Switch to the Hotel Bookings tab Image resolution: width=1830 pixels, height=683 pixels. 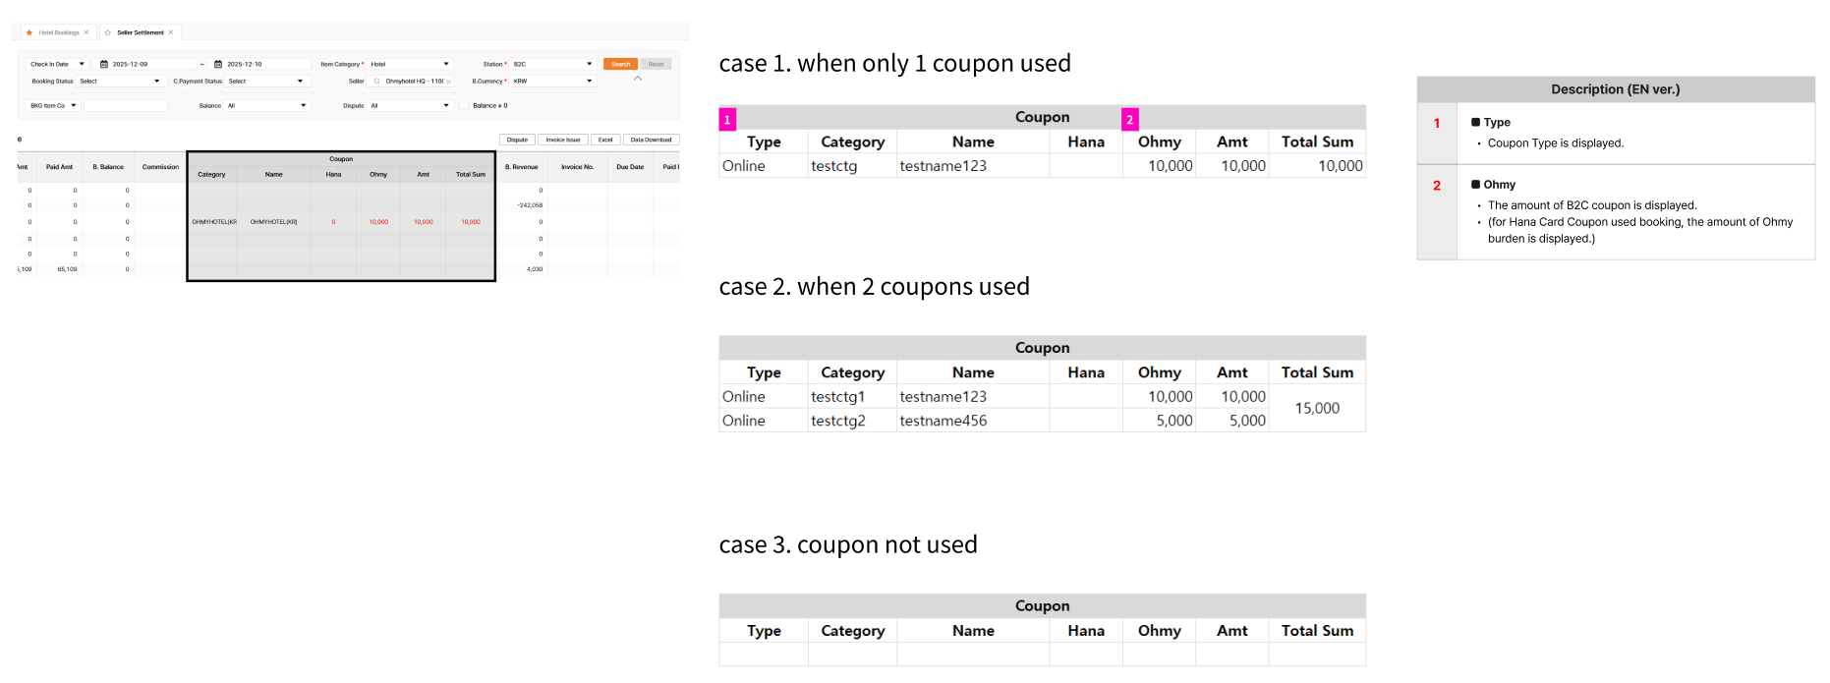point(59,32)
